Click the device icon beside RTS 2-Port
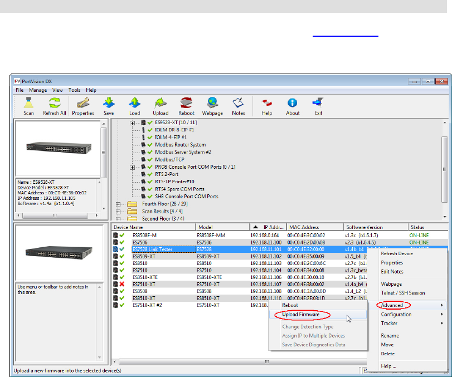The width and height of the screenshot is (452, 377). pyautogui.click(x=143, y=174)
